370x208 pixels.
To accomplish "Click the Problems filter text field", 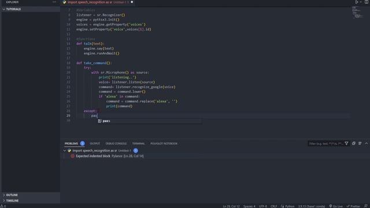I will coord(326,143).
